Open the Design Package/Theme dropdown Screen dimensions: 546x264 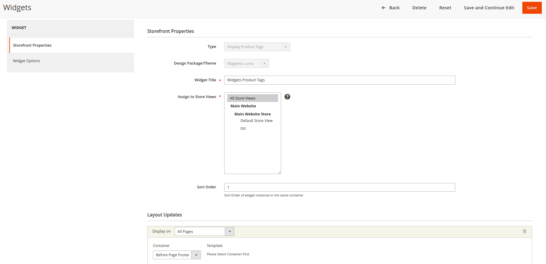tap(246, 63)
